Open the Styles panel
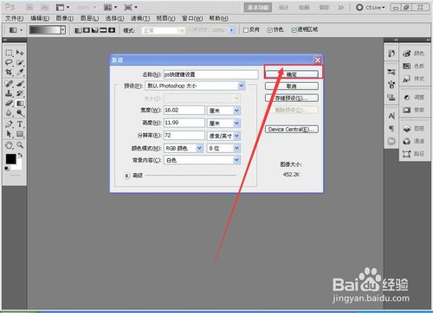 point(414,79)
